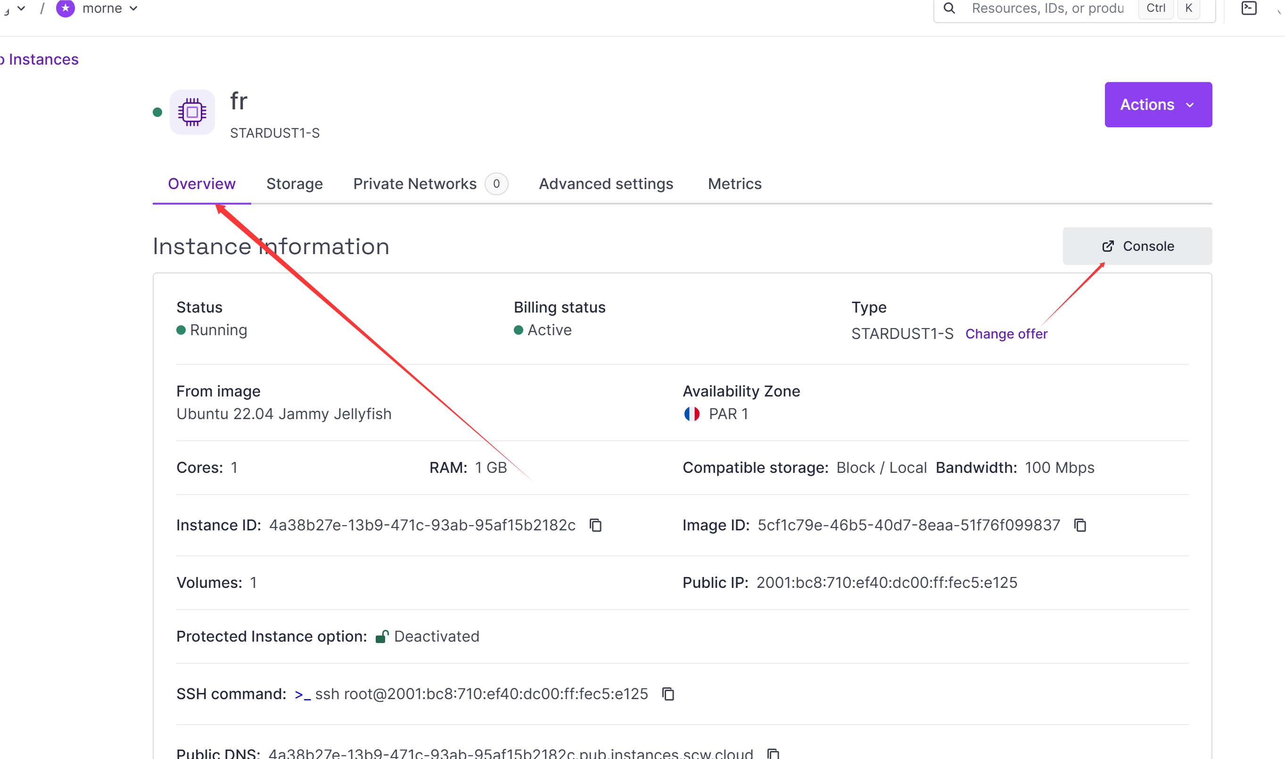The image size is (1285, 759).
Task: Open the instance Console
Action: point(1137,246)
